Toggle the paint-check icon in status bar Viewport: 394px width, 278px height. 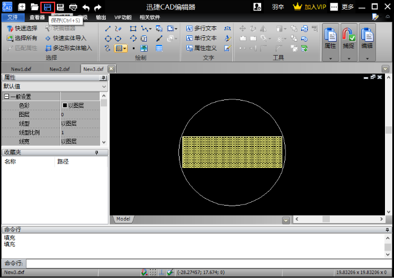[x=170, y=272]
